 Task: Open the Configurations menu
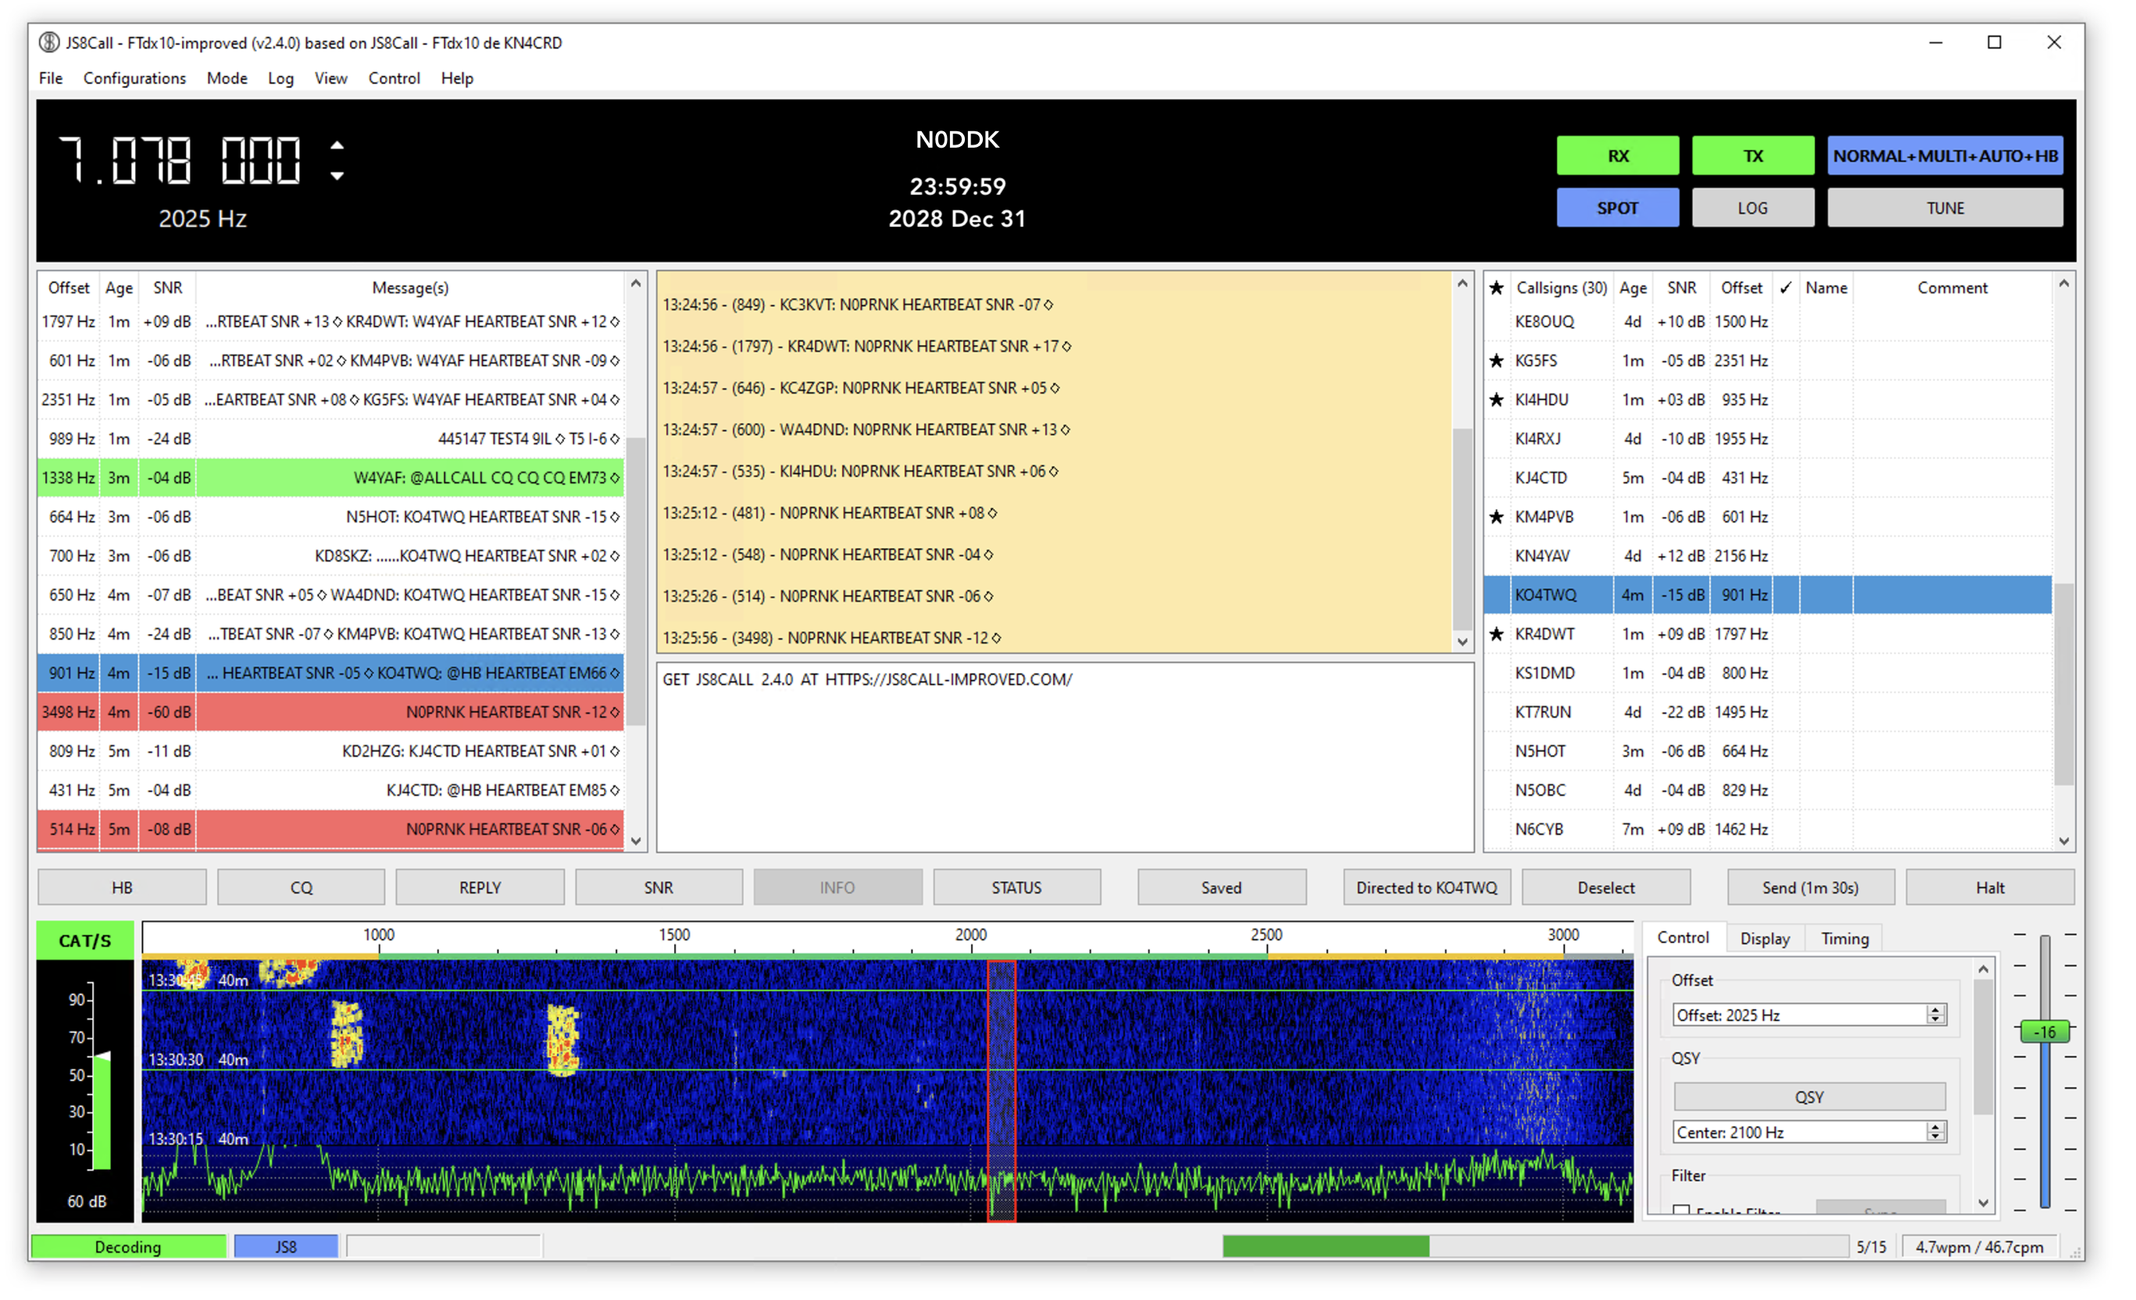click(x=135, y=79)
